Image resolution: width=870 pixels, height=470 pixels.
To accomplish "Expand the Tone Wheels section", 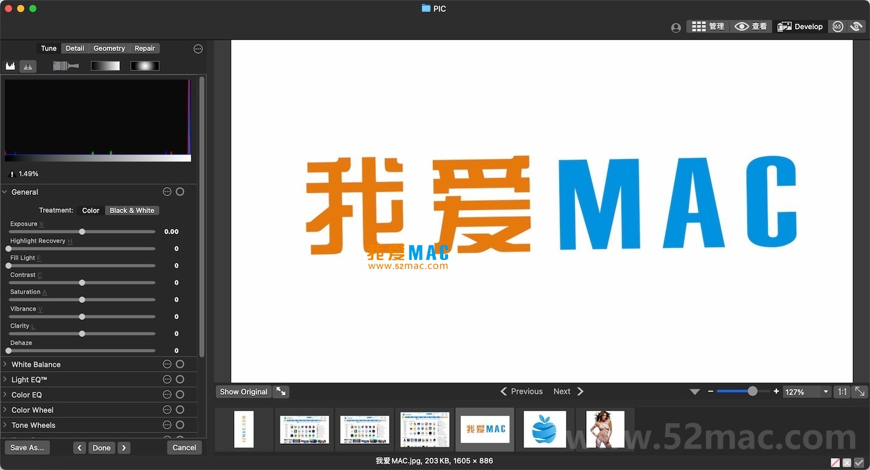I will (x=5, y=425).
